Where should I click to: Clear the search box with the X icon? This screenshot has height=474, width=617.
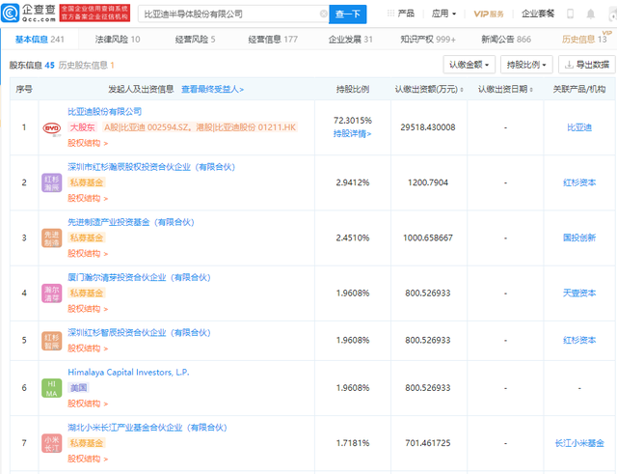(x=324, y=14)
